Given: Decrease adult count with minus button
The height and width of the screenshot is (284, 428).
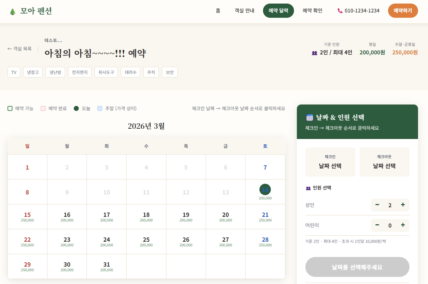Looking at the screenshot, I should coord(377,205).
